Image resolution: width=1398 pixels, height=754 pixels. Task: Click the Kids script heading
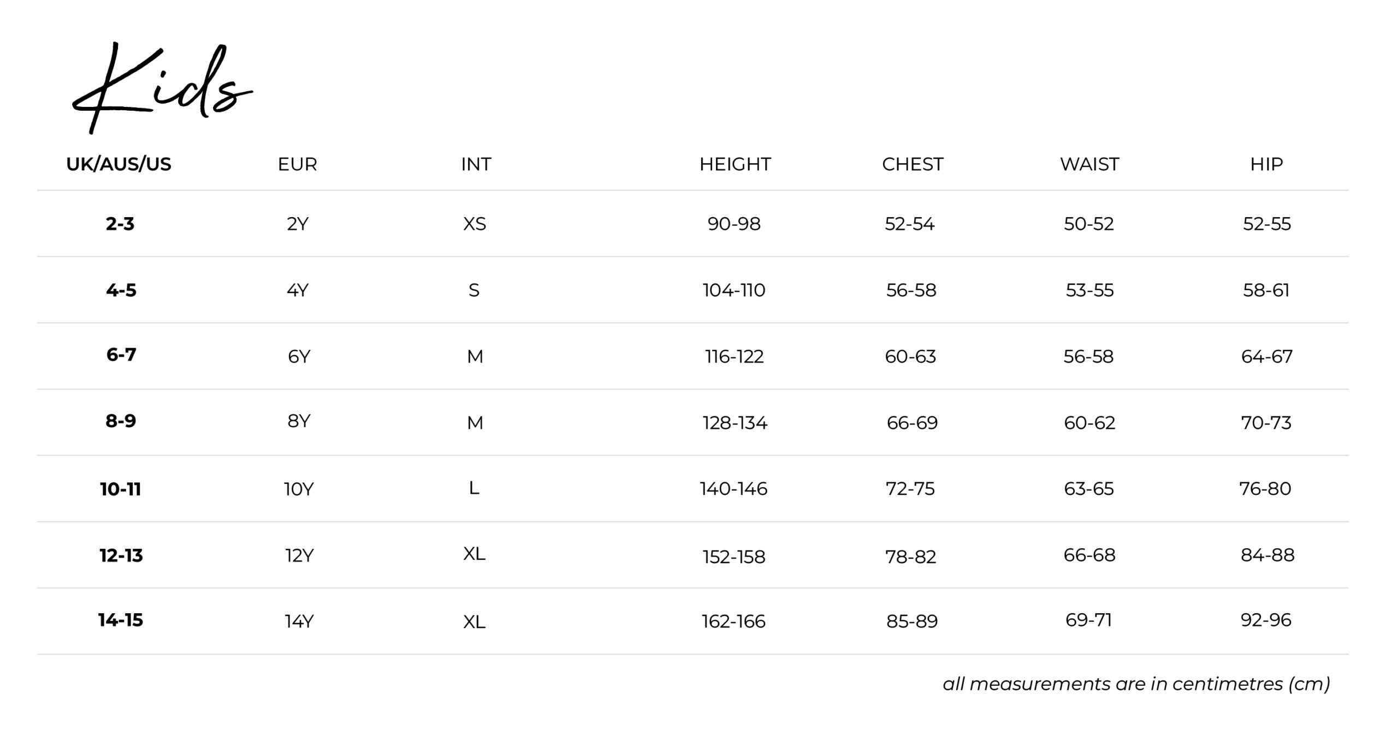tap(162, 87)
